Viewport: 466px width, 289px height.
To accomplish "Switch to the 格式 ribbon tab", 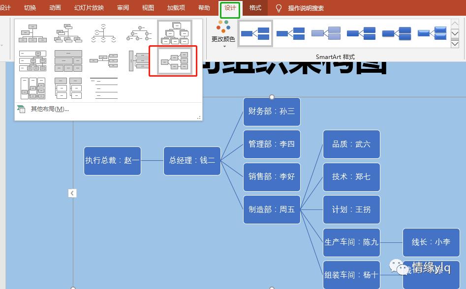I will (x=254, y=8).
